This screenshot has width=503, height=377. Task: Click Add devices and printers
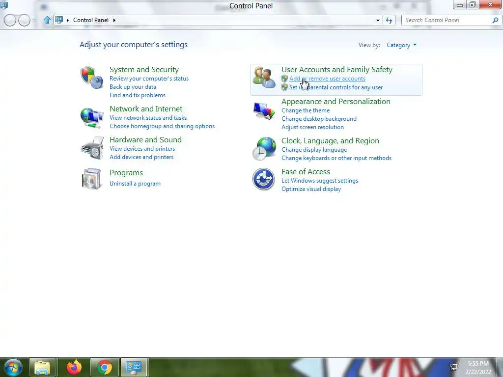click(x=141, y=157)
